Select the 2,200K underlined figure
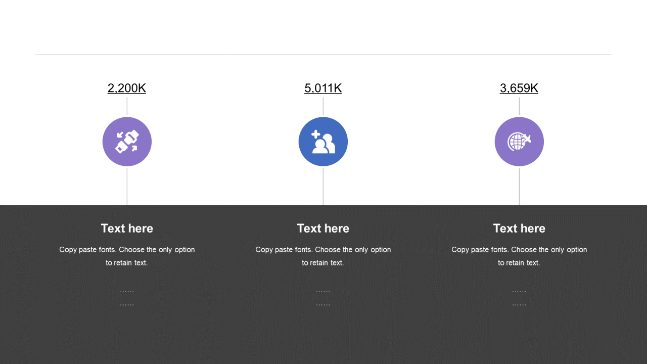 [x=127, y=88]
